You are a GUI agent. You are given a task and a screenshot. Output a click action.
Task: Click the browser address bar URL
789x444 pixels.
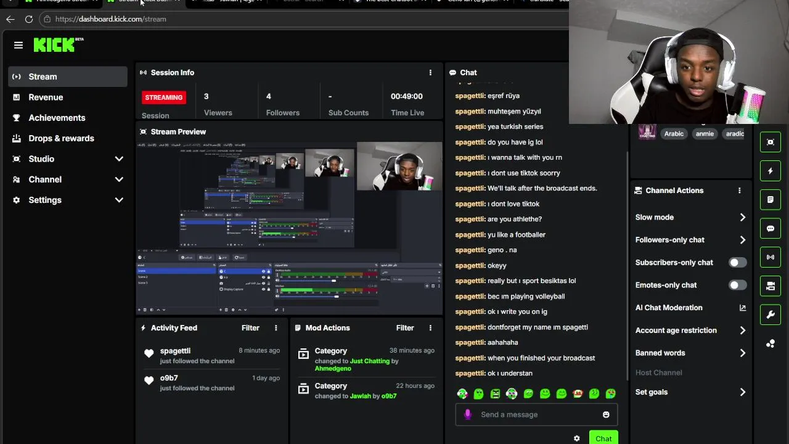(x=110, y=19)
